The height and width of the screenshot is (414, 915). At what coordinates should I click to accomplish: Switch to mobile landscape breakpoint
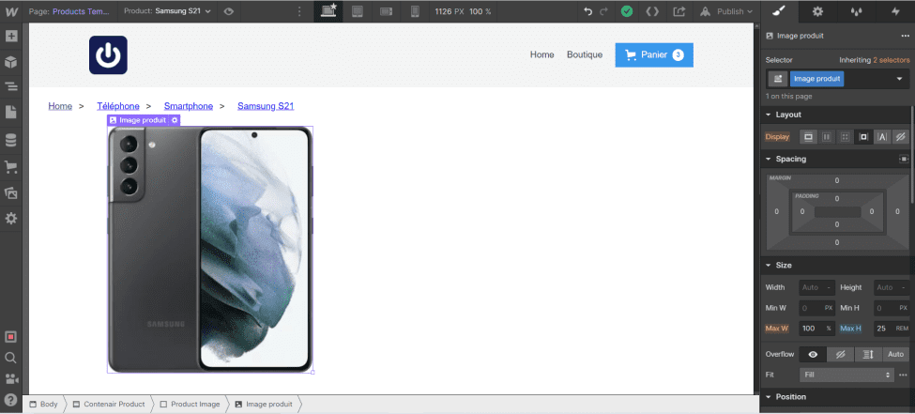(386, 11)
